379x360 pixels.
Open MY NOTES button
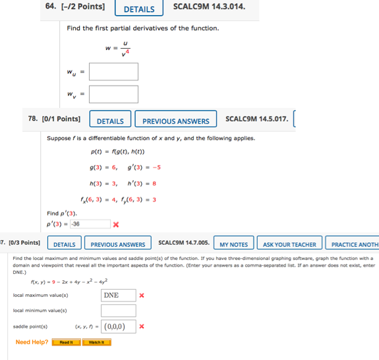(234, 243)
